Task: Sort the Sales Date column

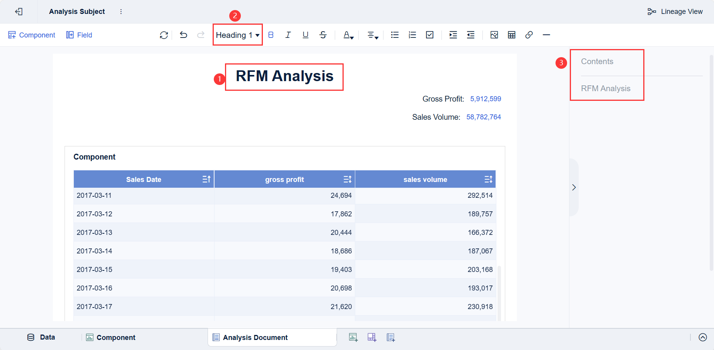Action: pos(206,179)
